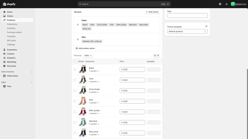The image size is (248, 139).
Task: Click the Analytics bar chart icon
Action: (4, 58)
